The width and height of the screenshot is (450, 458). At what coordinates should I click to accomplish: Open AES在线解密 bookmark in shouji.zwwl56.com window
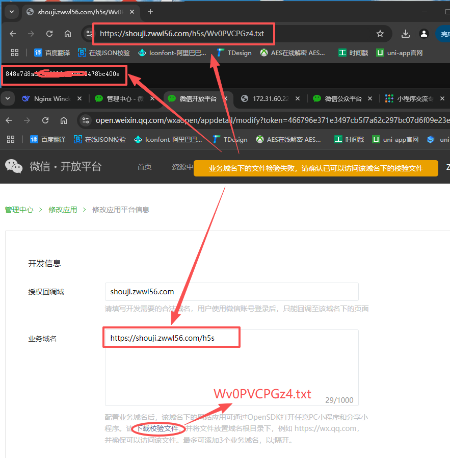click(x=293, y=53)
